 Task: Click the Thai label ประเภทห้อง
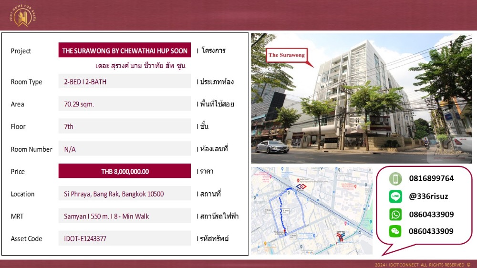217,82
